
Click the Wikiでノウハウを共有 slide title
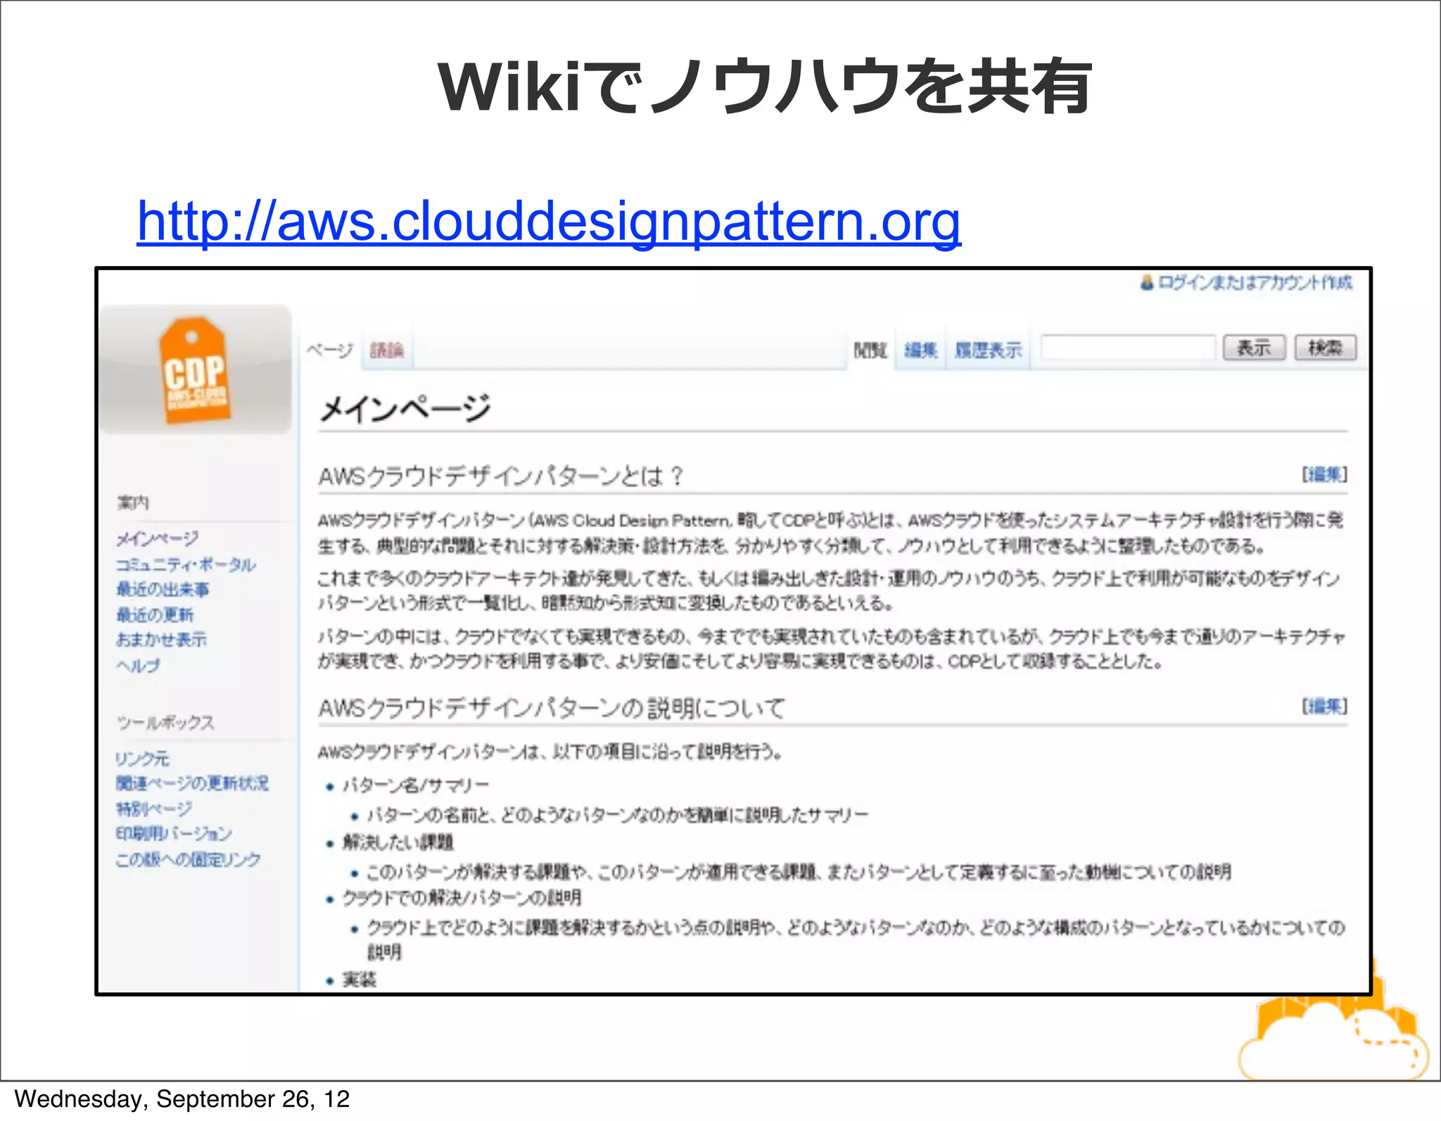coord(764,87)
